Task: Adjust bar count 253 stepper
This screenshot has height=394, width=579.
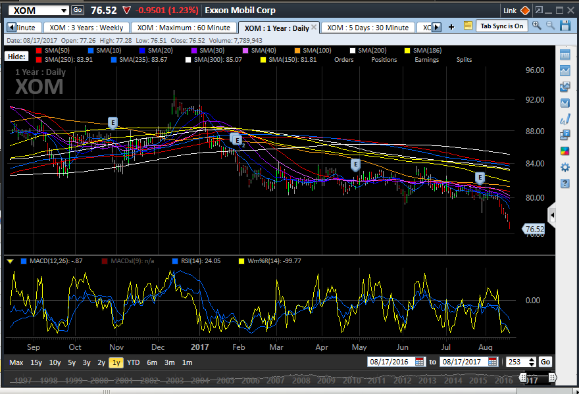Action: pyautogui.click(x=532, y=362)
